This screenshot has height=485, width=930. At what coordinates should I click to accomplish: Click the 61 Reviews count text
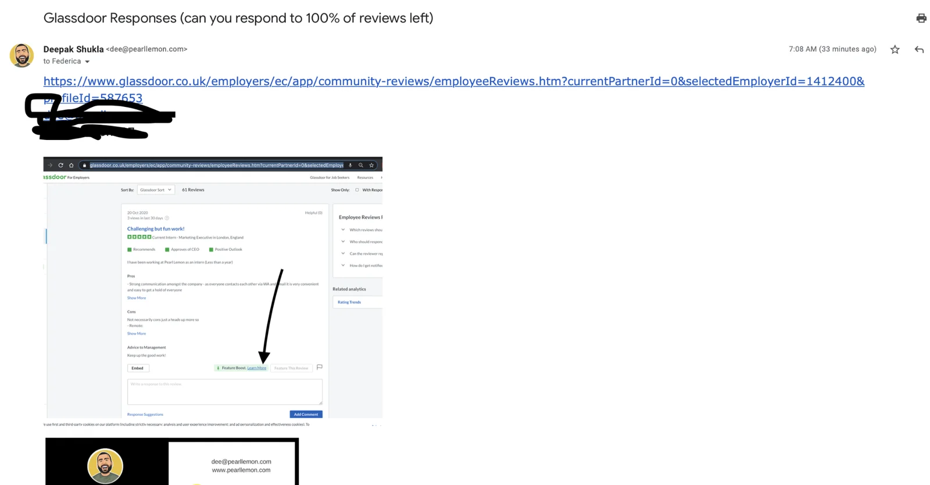193,190
